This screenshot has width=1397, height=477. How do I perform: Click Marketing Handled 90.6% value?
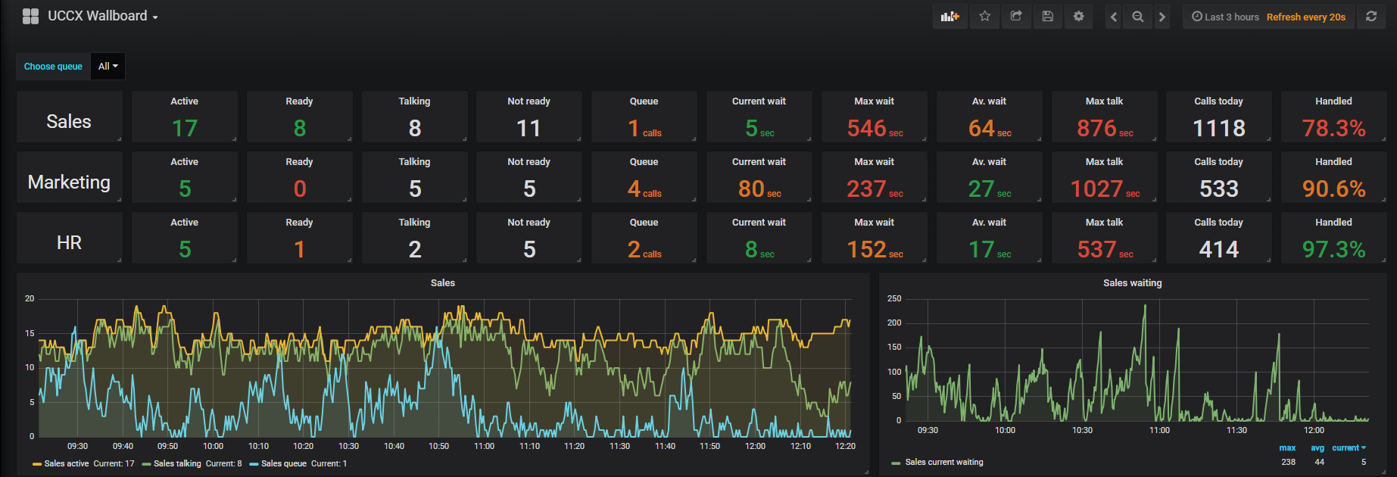[1334, 189]
